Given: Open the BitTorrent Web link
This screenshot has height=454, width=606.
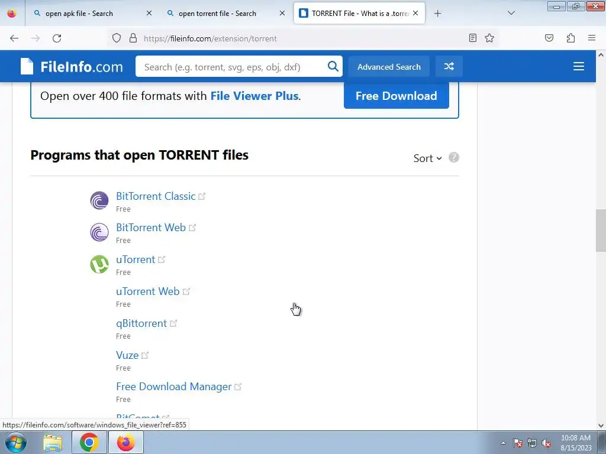Looking at the screenshot, I should pyautogui.click(x=151, y=228).
